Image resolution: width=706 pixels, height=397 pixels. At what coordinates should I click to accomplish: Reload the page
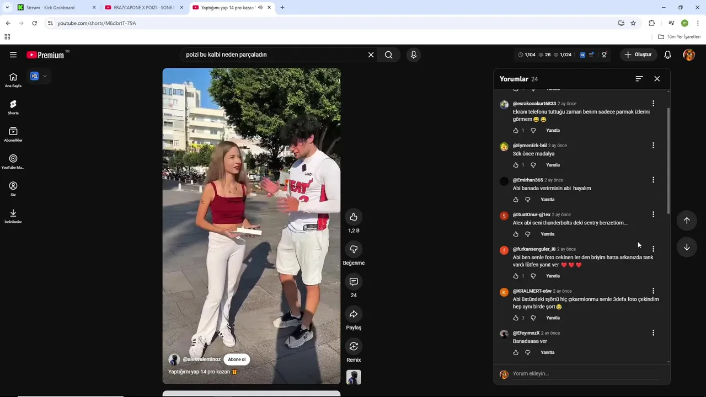pyautogui.click(x=34, y=23)
